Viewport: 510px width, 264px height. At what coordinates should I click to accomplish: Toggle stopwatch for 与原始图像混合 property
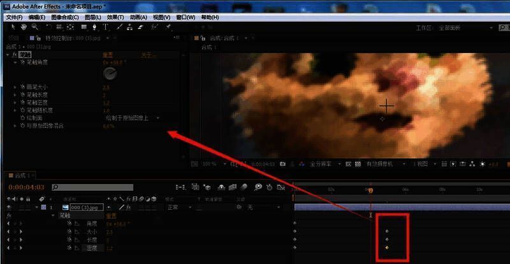click(x=22, y=126)
